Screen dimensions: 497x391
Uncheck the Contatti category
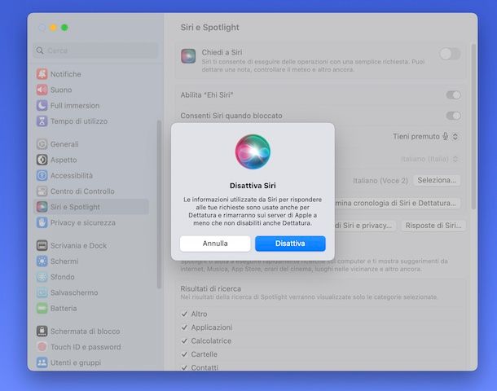[x=184, y=367]
